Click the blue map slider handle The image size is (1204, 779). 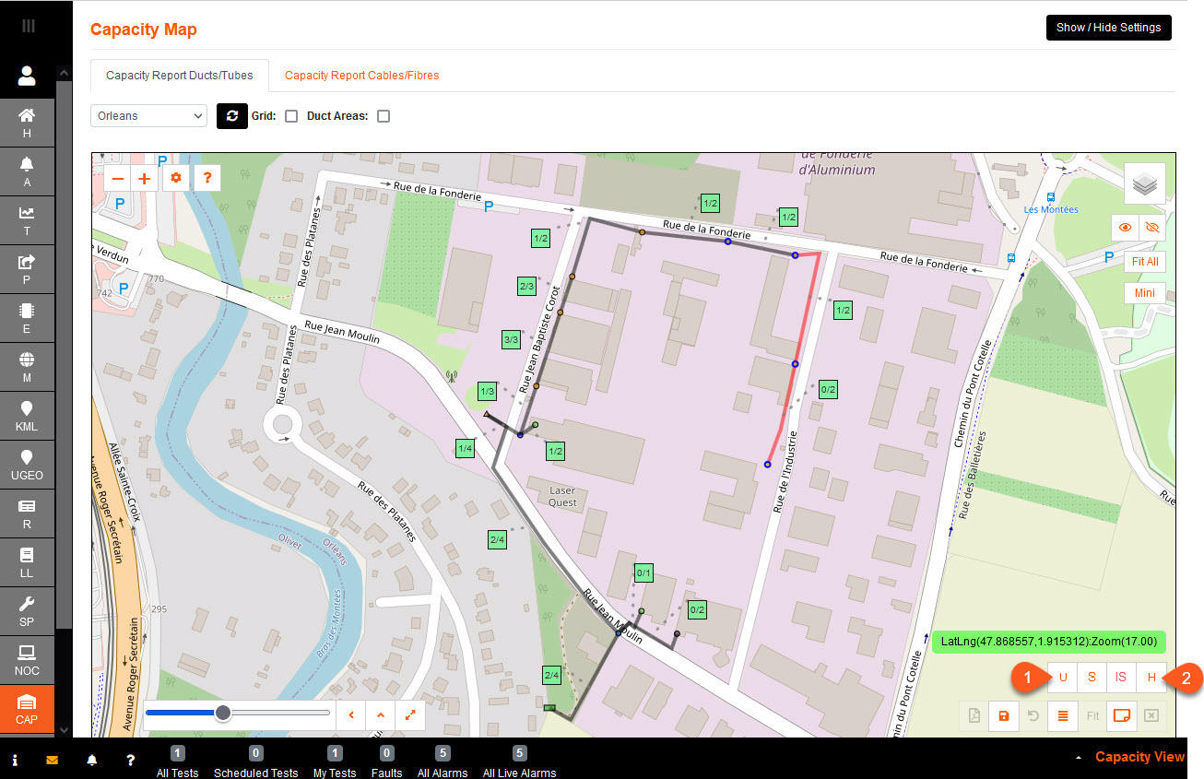[222, 713]
